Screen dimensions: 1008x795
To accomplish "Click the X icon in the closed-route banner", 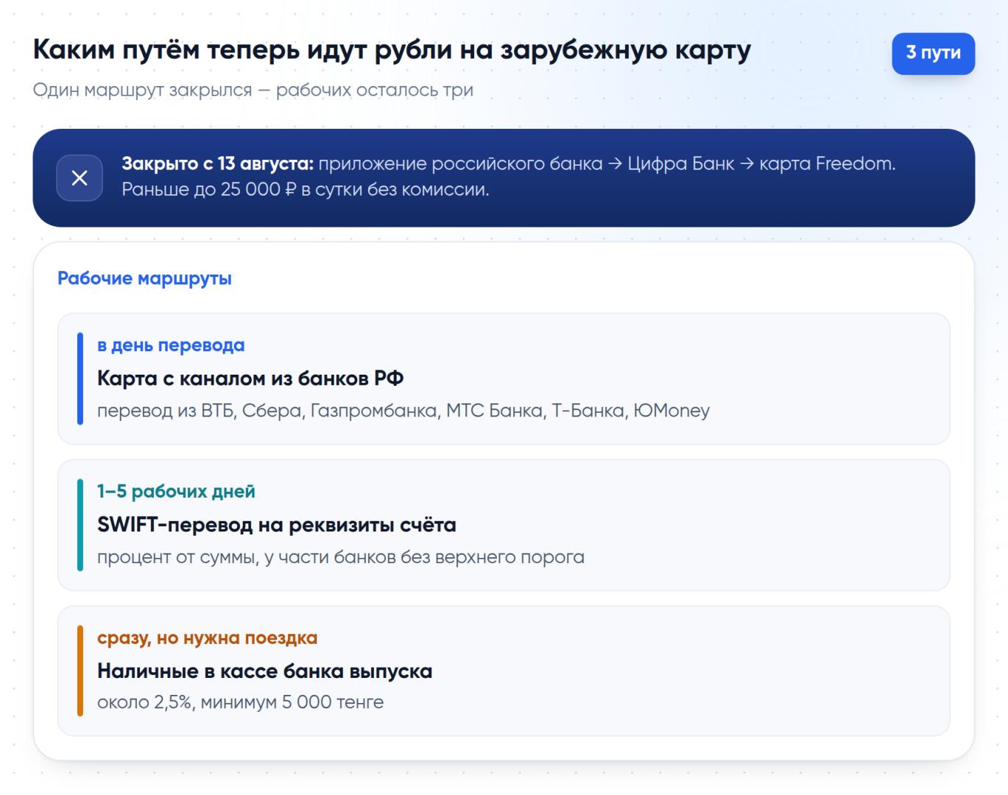I will pyautogui.click(x=80, y=177).
